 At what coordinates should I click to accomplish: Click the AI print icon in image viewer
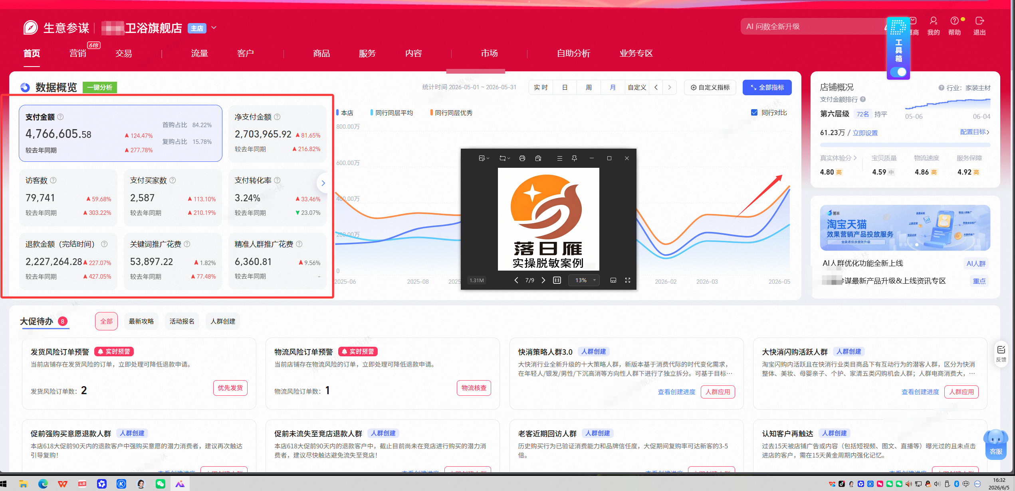pos(538,158)
